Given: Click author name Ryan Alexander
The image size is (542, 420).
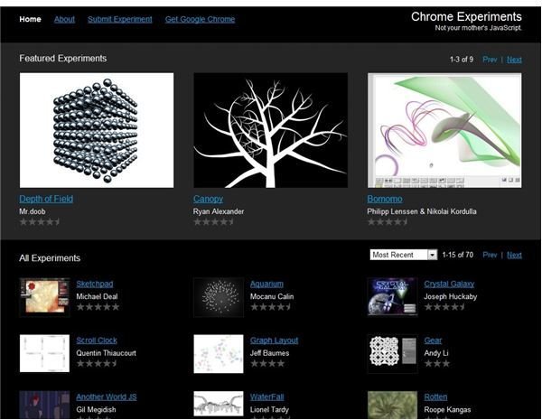Looking at the screenshot, I should point(219,211).
